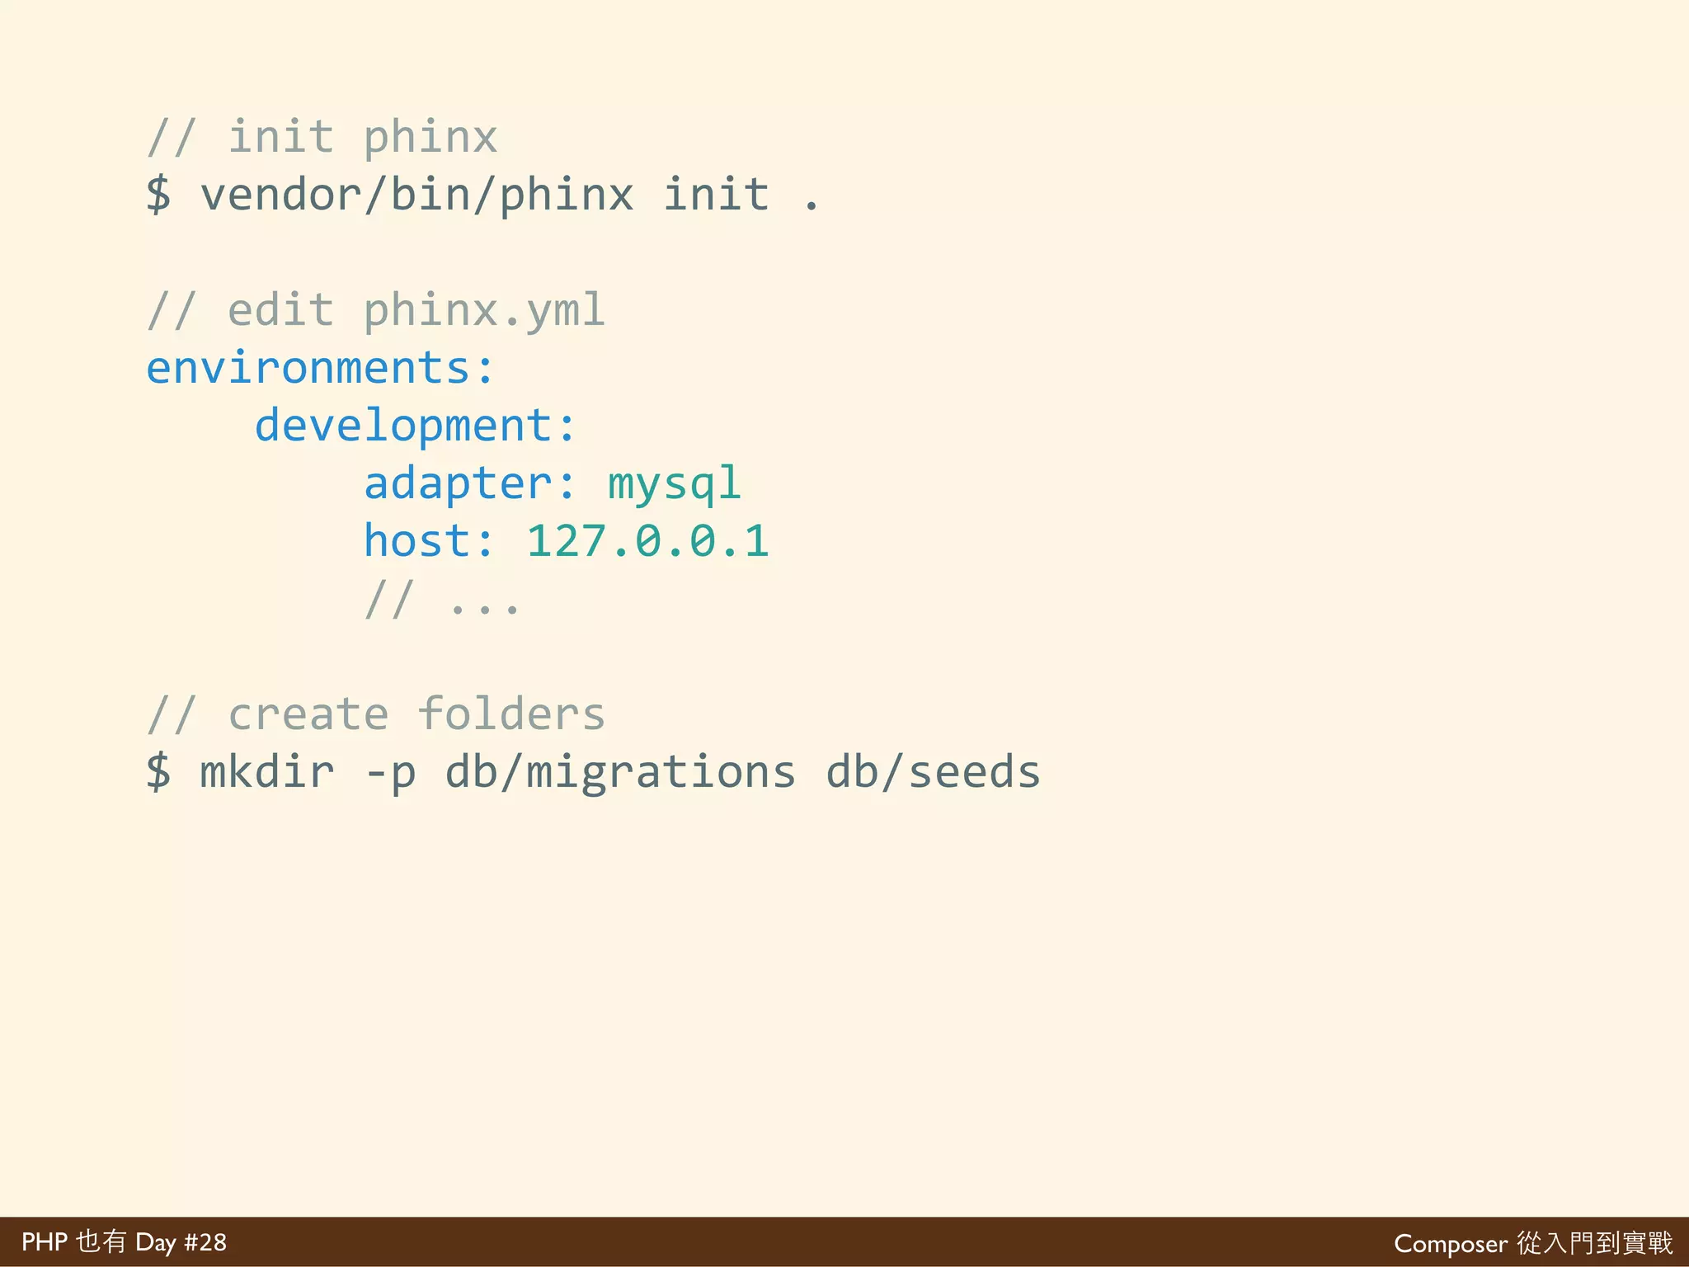Click the 'vendor/bin/phinx' command path
The width and height of the screenshot is (1689, 1267).
tap(416, 195)
